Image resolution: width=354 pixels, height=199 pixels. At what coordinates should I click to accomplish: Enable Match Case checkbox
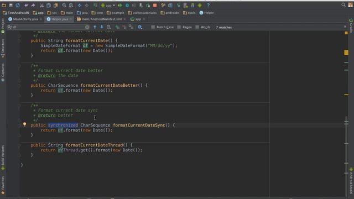click(153, 27)
